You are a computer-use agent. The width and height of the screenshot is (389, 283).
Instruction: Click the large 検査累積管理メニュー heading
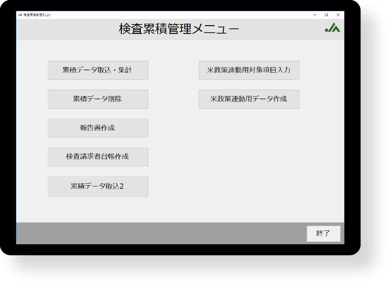tap(179, 29)
